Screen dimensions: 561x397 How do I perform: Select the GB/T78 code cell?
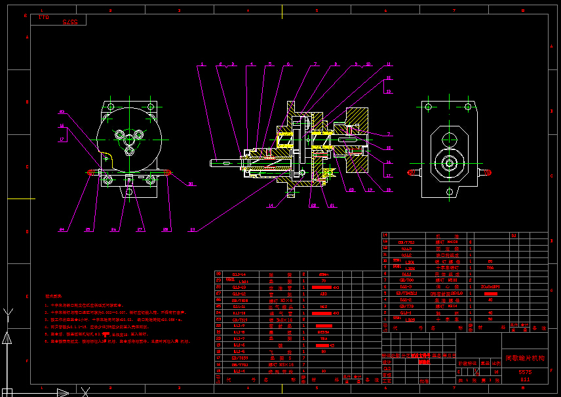pyautogui.click(x=406, y=307)
